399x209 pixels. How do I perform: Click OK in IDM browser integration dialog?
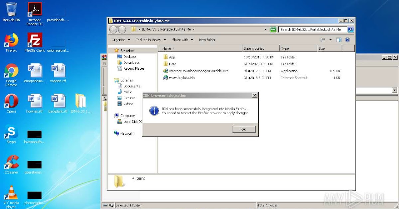pos(243,129)
